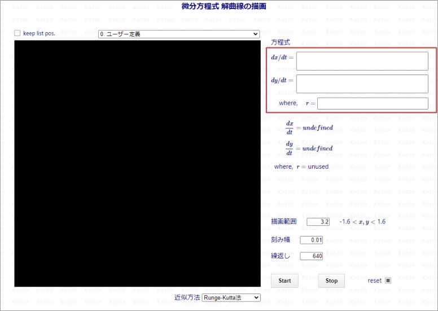Click the 微分方程式 解曲線の描画 title
The image size is (438, 311).
coord(224,6)
